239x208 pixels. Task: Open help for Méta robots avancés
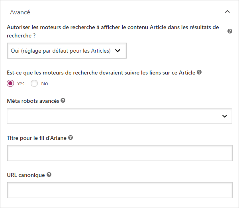tap(63, 101)
